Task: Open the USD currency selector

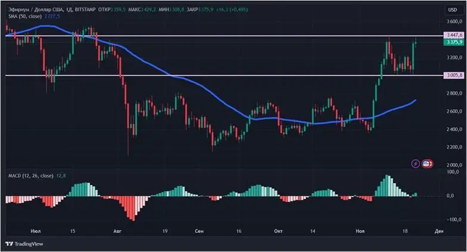Action: click(452, 10)
